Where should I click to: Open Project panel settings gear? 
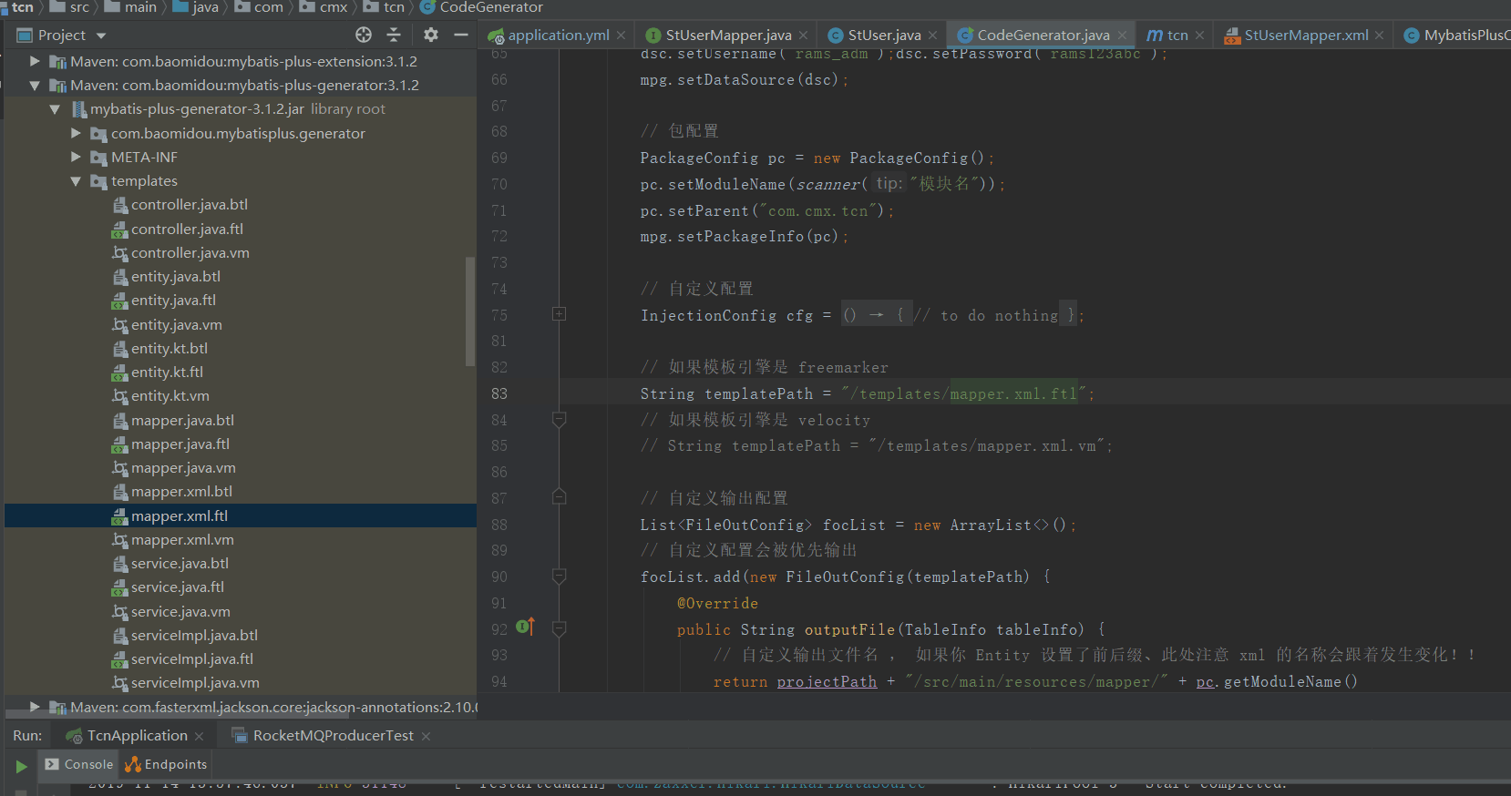coord(431,35)
